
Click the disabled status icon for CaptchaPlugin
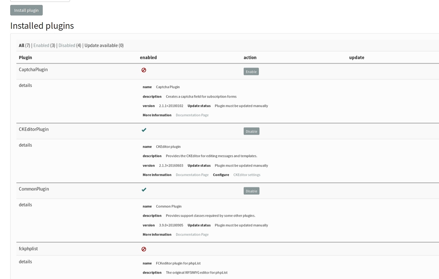(144, 70)
